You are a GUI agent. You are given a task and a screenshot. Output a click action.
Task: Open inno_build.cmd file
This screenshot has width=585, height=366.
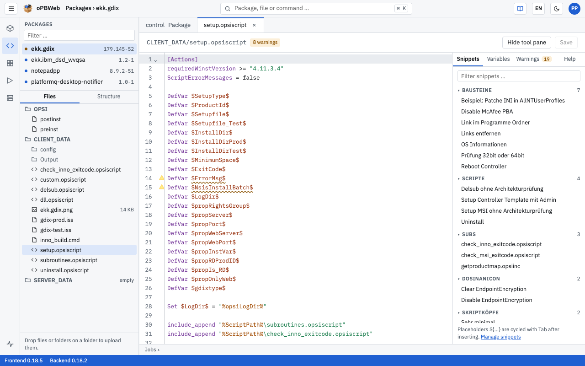(79, 240)
